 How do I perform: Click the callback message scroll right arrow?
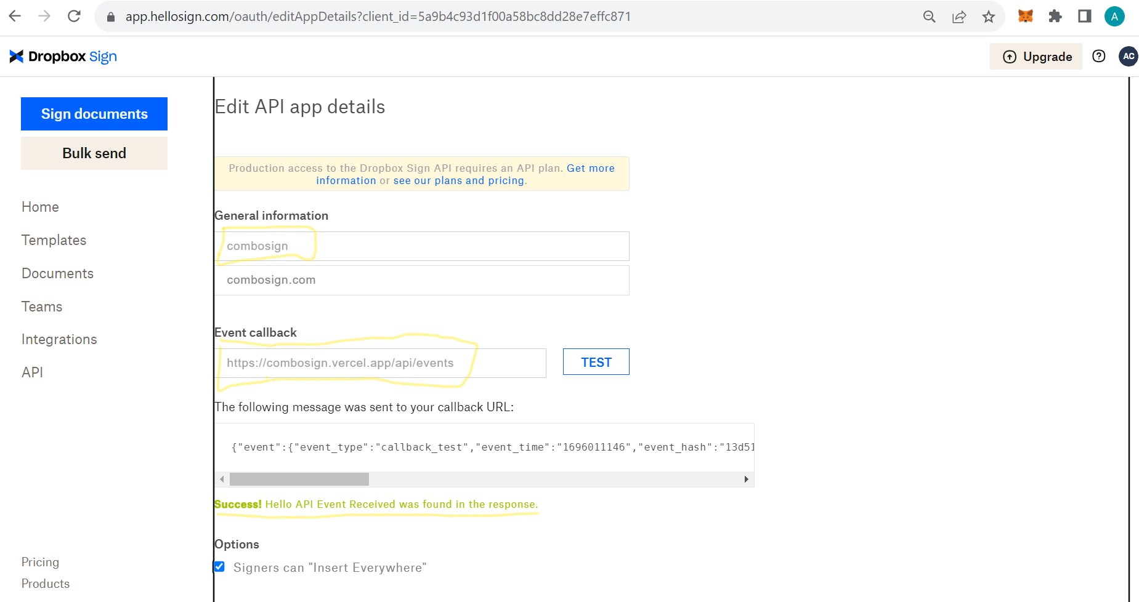[x=747, y=479]
